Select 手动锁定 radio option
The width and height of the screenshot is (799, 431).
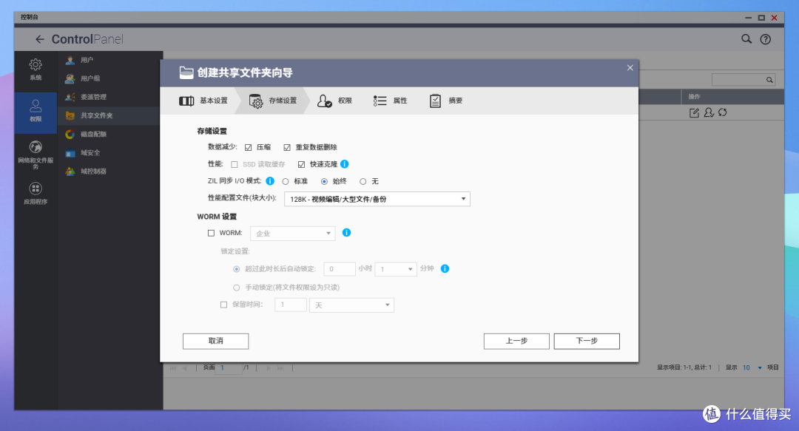(237, 288)
